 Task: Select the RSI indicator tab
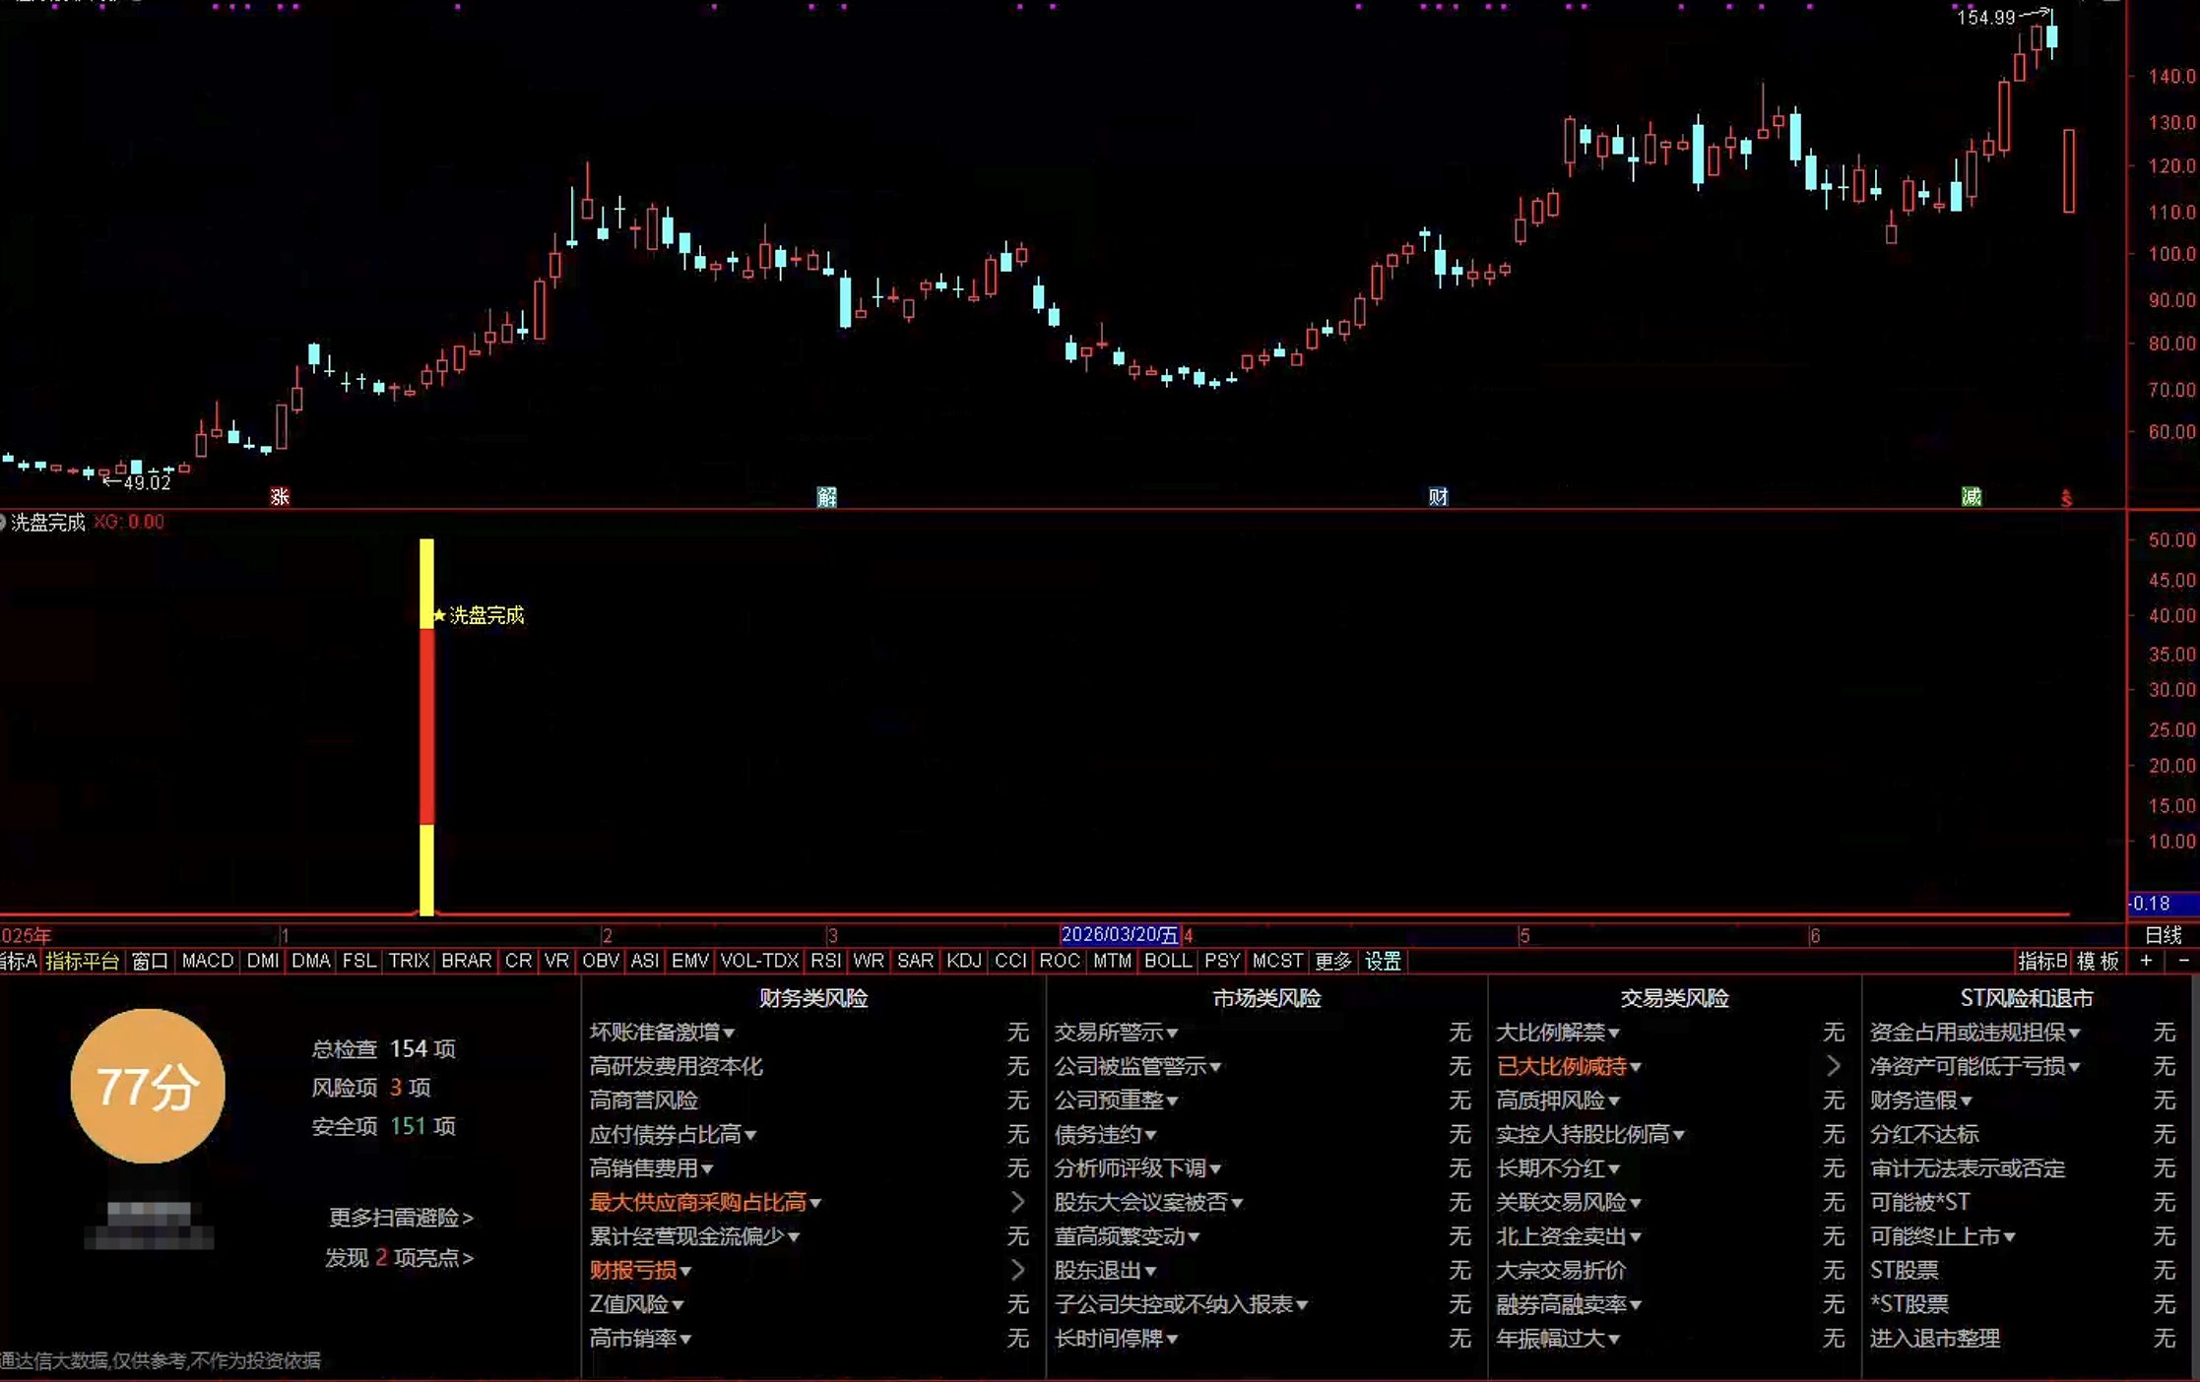click(x=825, y=961)
